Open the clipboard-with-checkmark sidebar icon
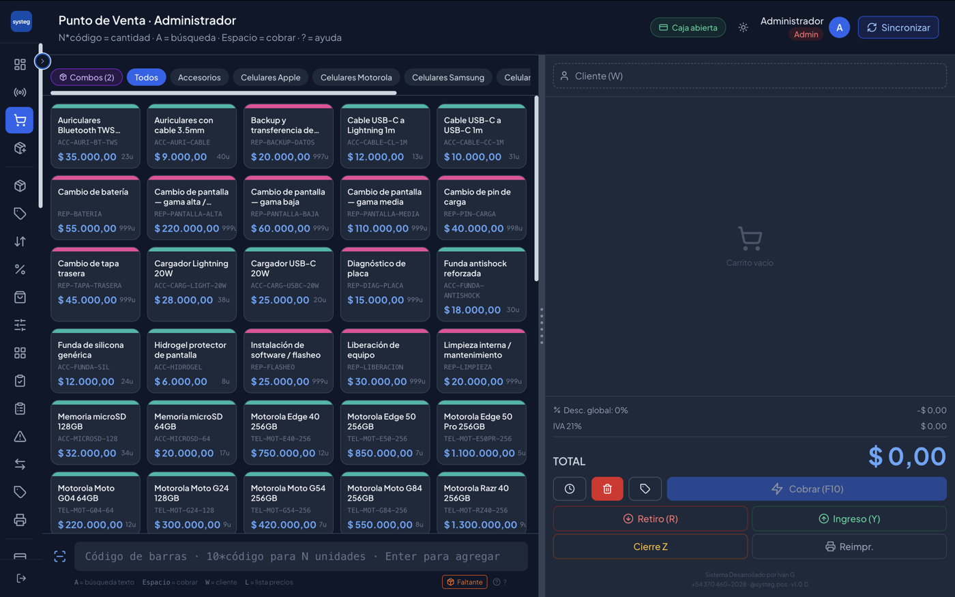The width and height of the screenshot is (955, 597). [x=20, y=381]
